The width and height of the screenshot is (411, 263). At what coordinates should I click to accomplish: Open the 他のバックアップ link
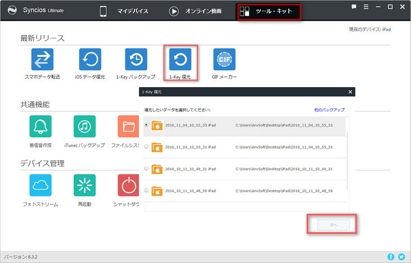click(329, 110)
